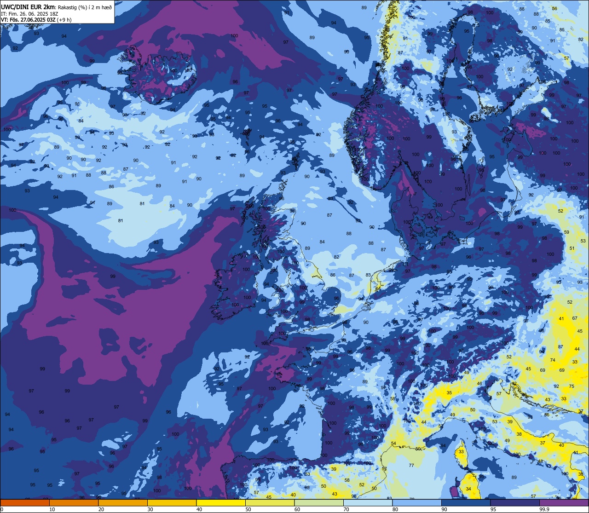Click the pale green 60–70 legend swatch
The height and width of the screenshot is (513, 589).
click(319, 503)
